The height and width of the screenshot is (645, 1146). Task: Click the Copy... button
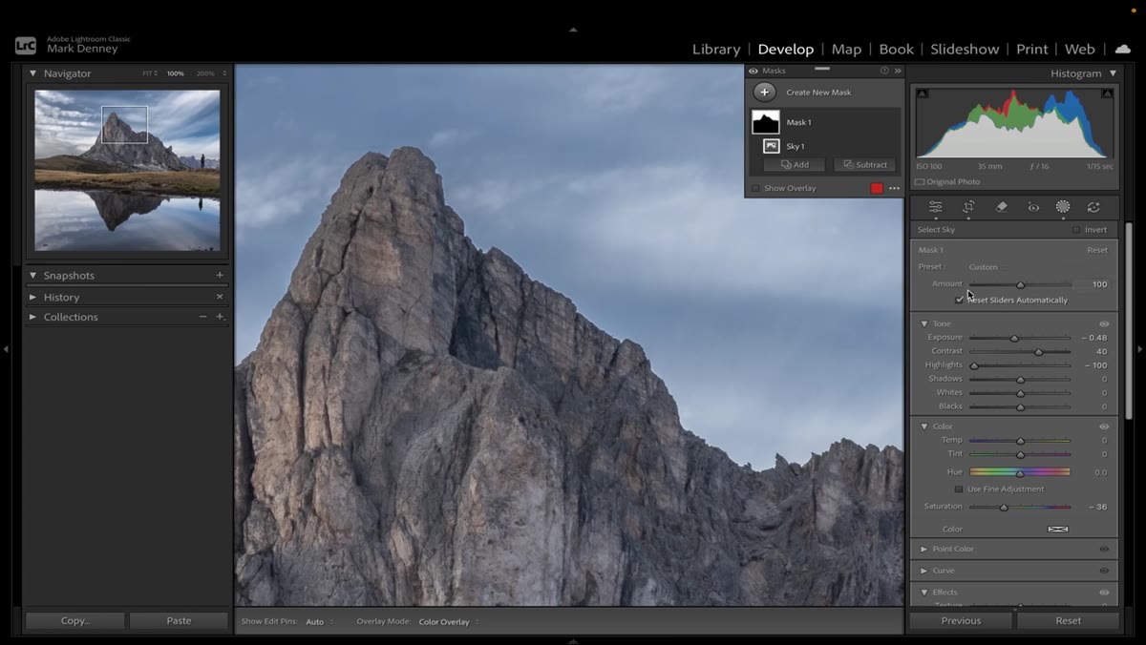click(x=75, y=620)
